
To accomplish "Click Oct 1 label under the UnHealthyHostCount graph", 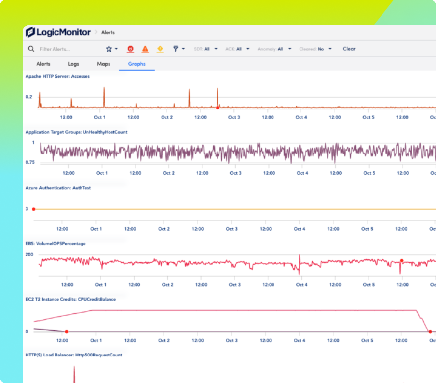I will click(x=102, y=173).
